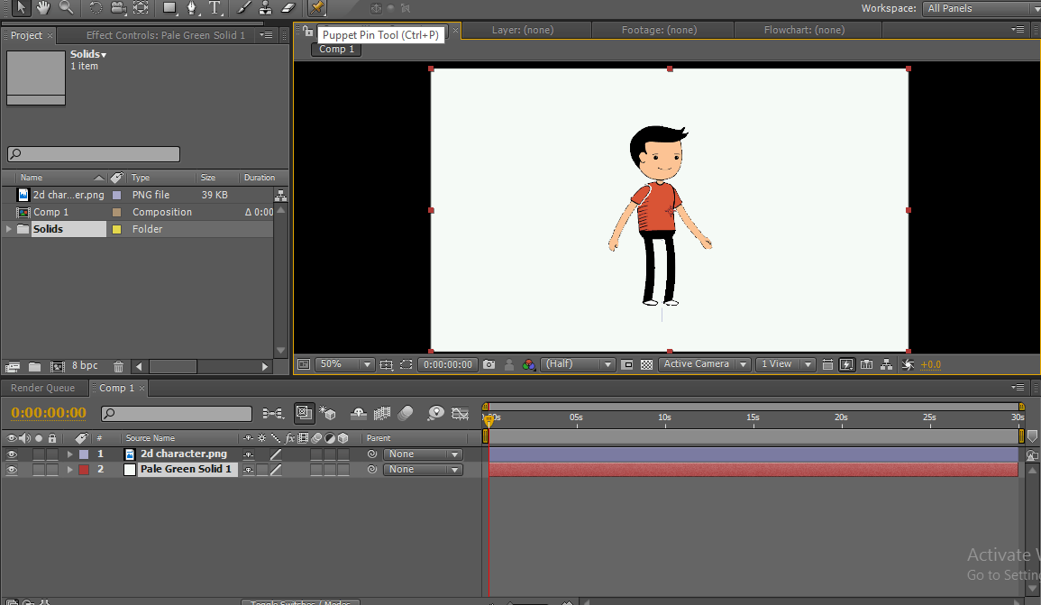This screenshot has height=605, width=1041.
Task: Open the Resolution dropdown set to Half
Action: [x=577, y=364]
